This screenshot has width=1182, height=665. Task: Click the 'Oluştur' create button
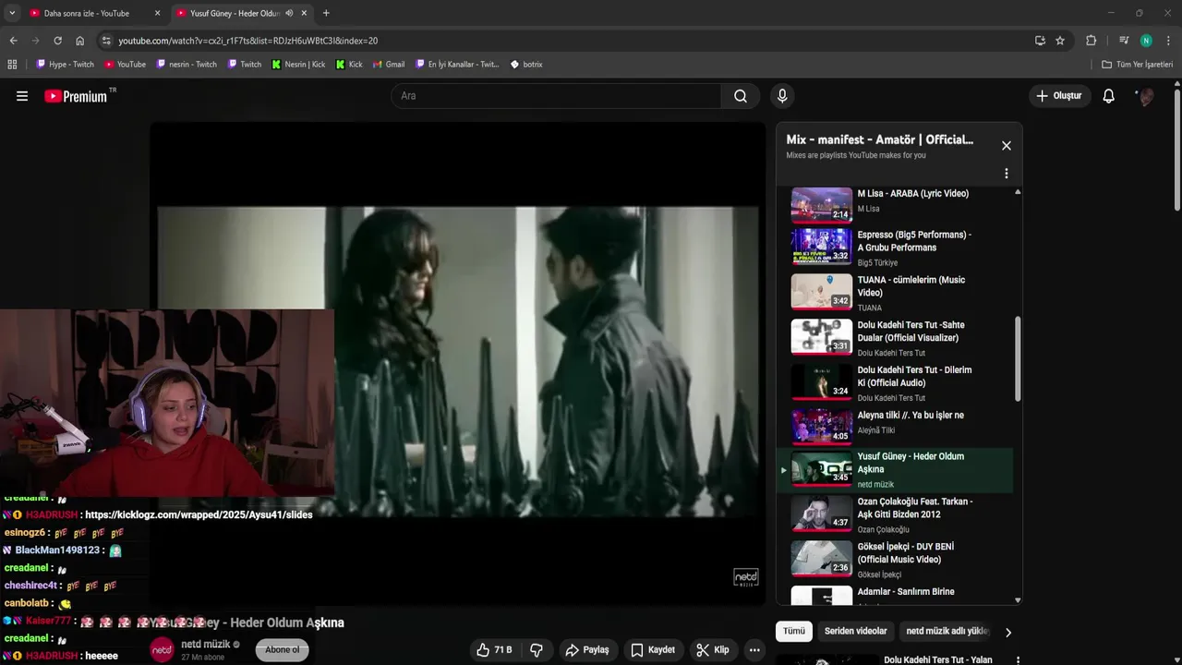click(1058, 96)
